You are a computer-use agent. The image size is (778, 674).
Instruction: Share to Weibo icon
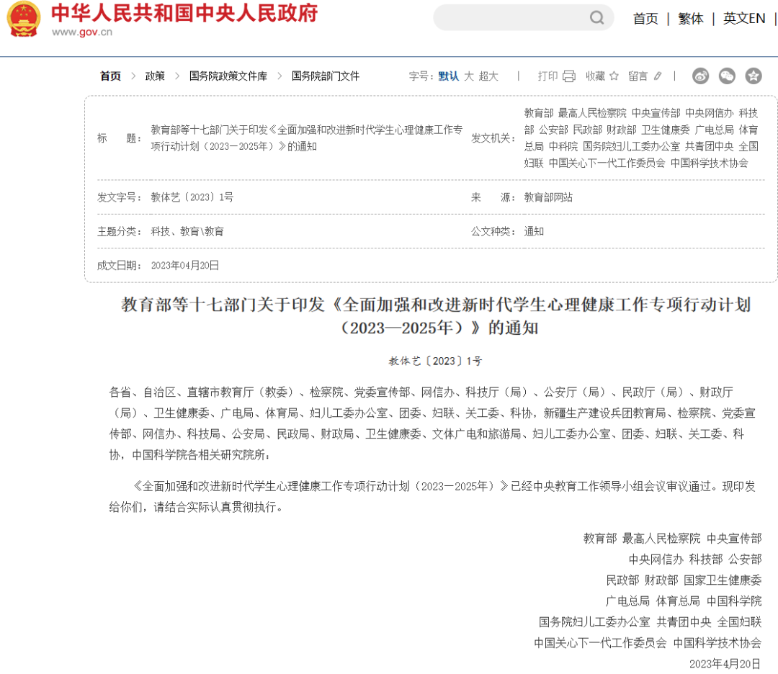point(701,76)
